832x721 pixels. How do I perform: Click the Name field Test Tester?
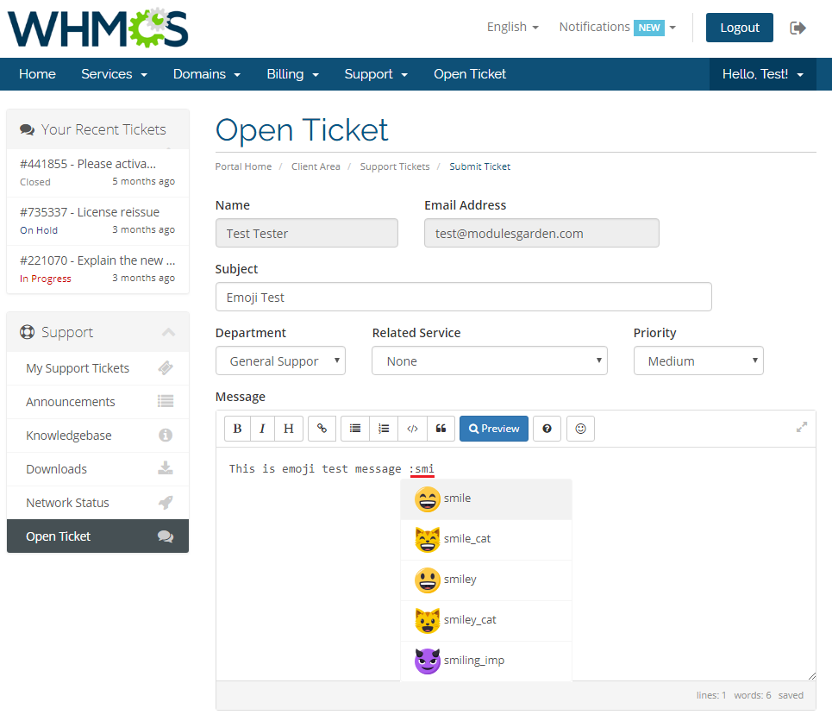pos(307,233)
